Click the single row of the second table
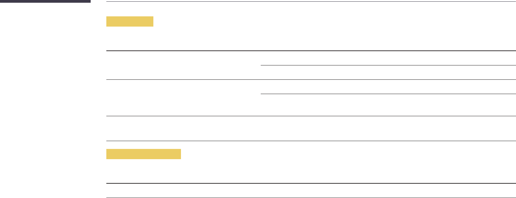This screenshot has height=198, width=516. (311, 191)
